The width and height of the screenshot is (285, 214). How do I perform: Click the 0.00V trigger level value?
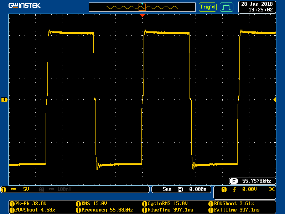[x=249, y=189]
